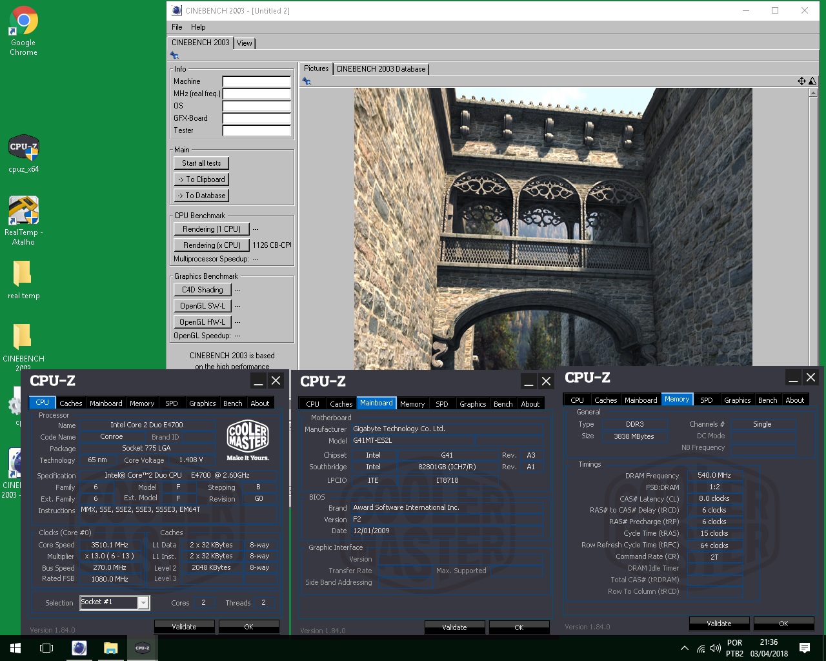
Task: Show hidden tray icons chevron
Action: coord(684,648)
